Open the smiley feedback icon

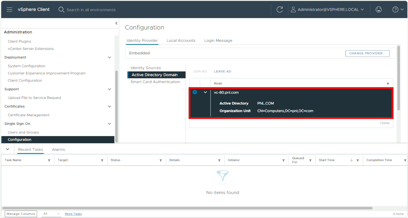378,10
